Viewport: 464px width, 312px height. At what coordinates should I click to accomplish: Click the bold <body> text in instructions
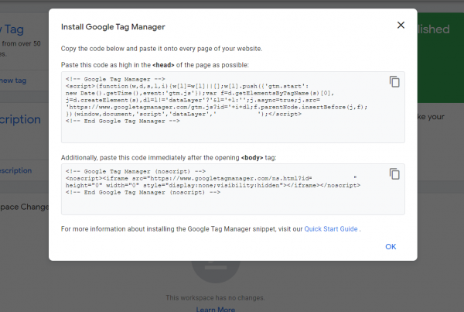pos(252,158)
